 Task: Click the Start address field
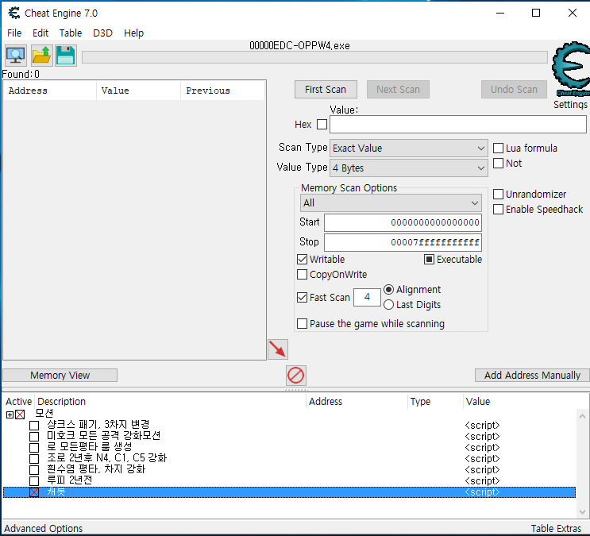403,222
